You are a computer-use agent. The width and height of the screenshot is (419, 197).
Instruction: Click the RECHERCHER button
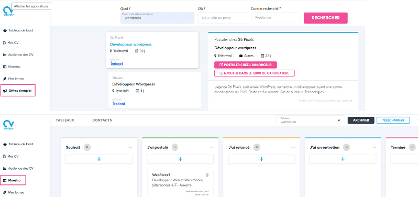tap(326, 18)
